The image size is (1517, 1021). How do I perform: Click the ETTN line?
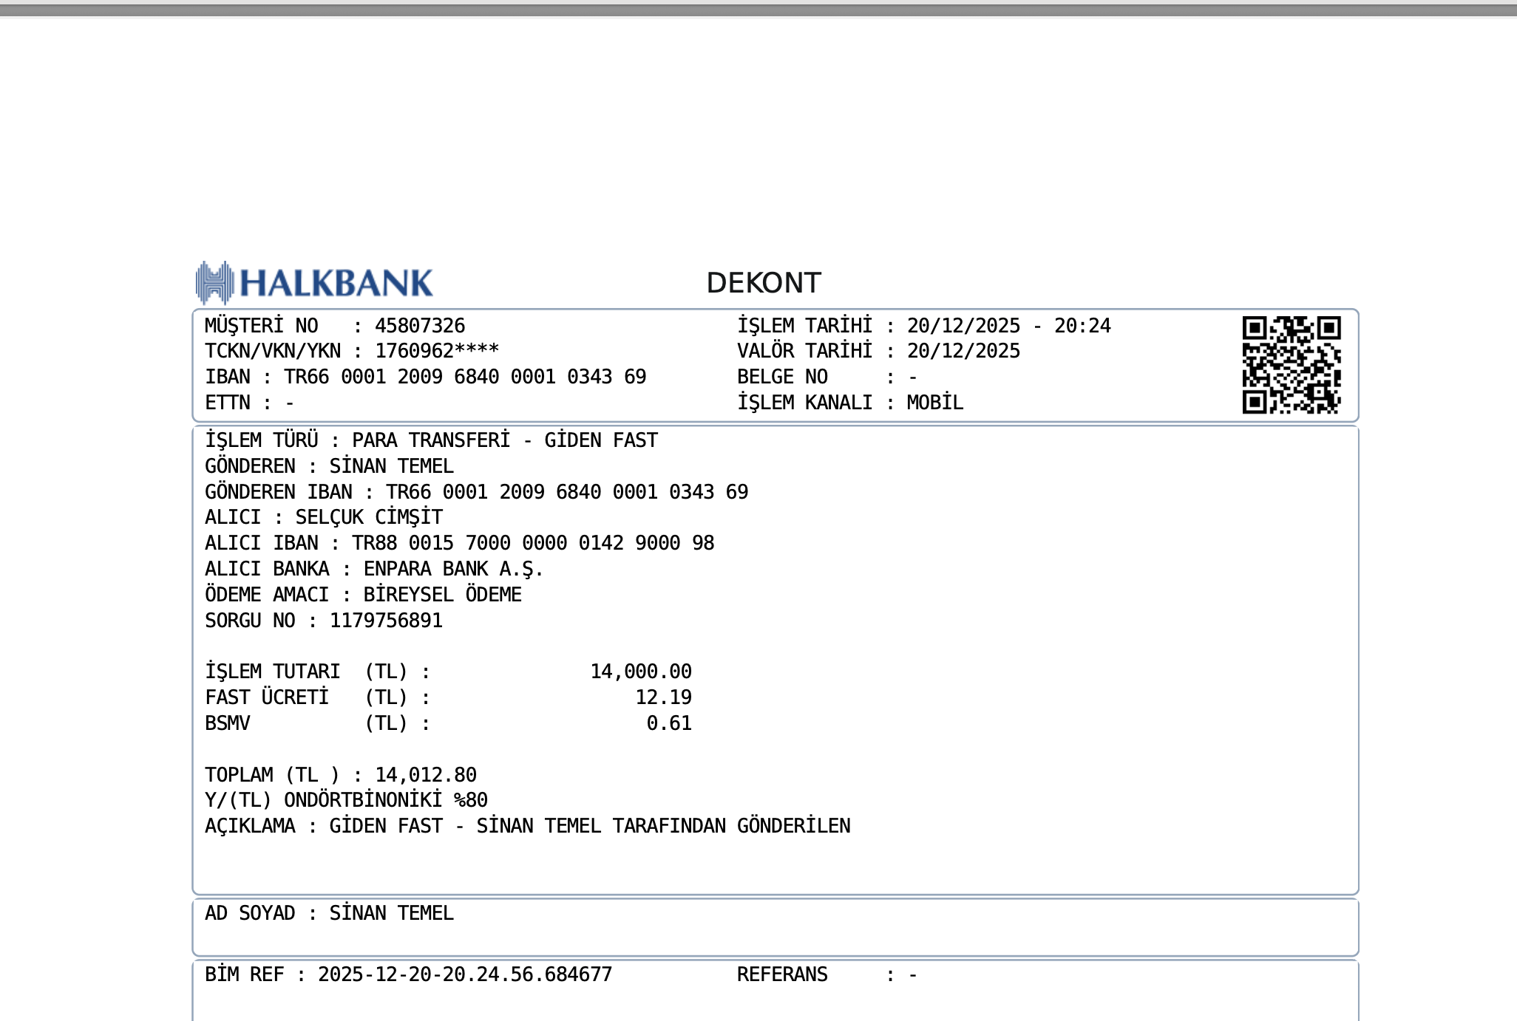(x=250, y=403)
